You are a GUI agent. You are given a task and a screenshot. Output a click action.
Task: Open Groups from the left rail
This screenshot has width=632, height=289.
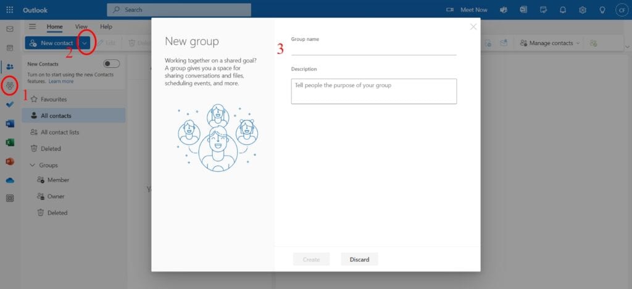pyautogui.click(x=10, y=85)
